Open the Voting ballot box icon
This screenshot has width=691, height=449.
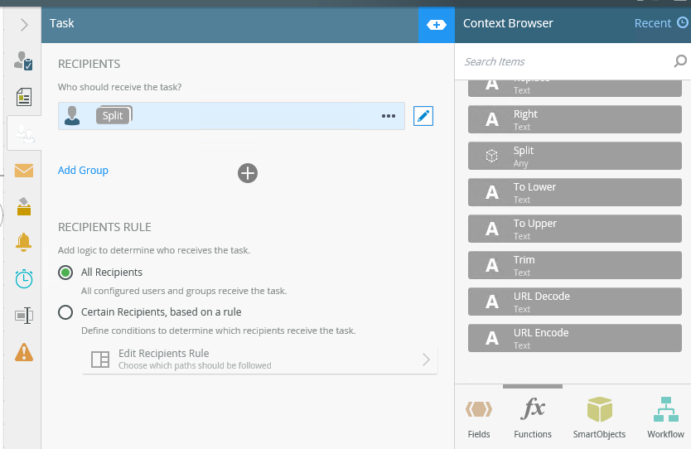[24, 206]
